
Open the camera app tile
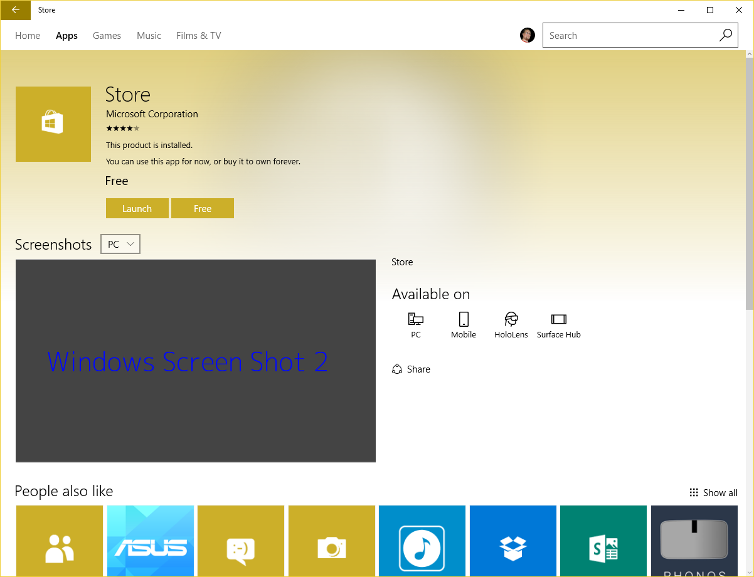click(x=332, y=541)
